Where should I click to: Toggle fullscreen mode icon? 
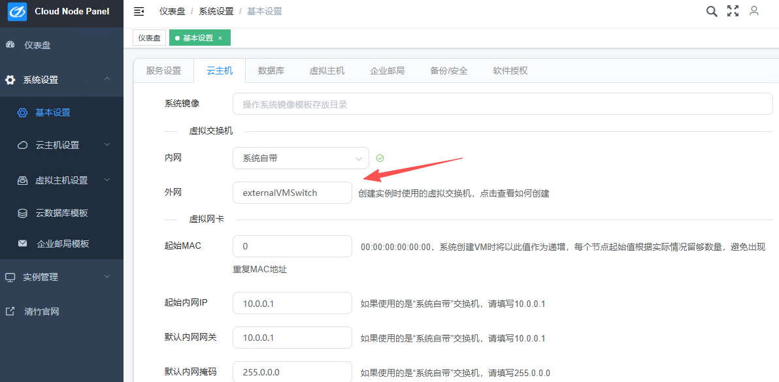click(733, 11)
